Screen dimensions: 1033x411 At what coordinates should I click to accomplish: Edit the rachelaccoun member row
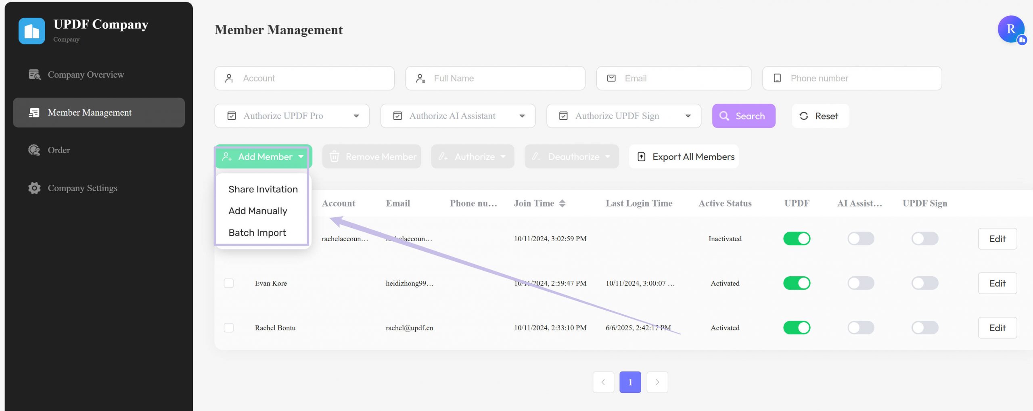tap(997, 239)
